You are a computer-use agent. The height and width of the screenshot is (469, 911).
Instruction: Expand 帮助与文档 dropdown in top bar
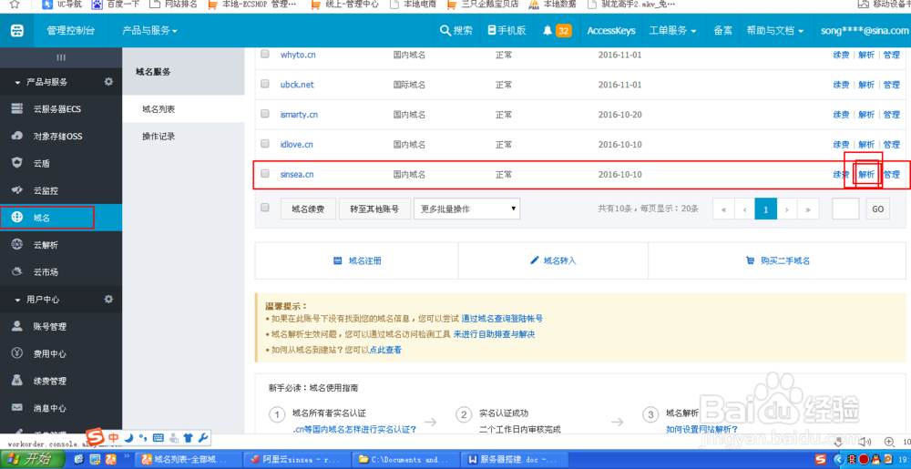pos(775,31)
